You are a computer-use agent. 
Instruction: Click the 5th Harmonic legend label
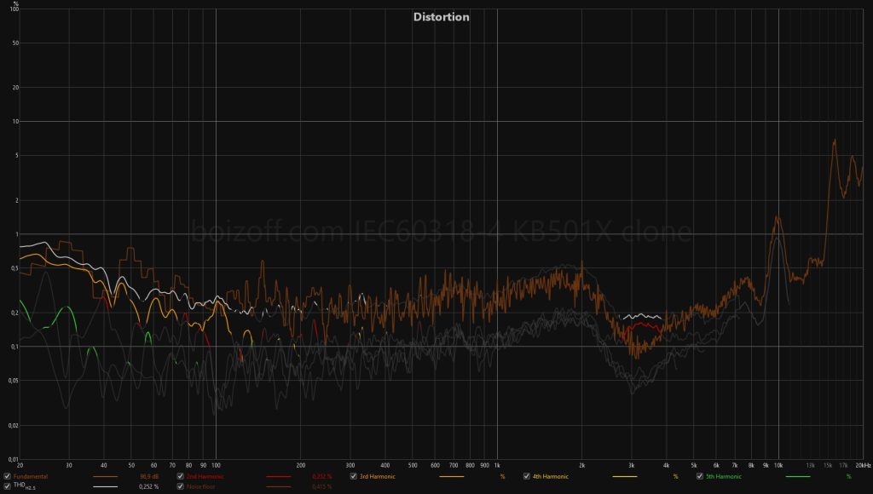[x=724, y=477]
